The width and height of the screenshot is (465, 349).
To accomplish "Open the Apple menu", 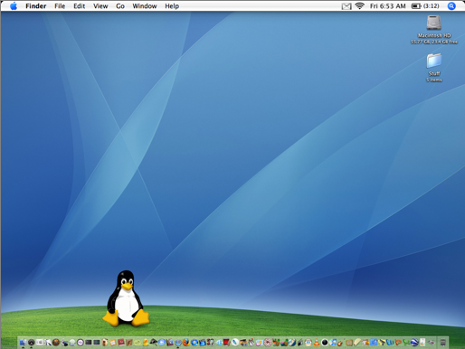I will [14, 5].
